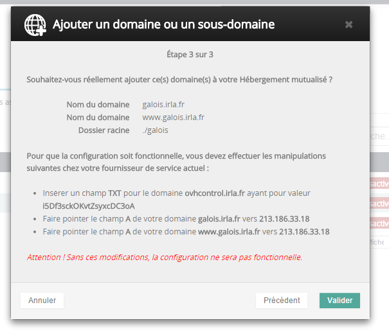Image resolution: width=389 pixels, height=332 pixels.
Task: Click the 'Ajouter un domaine ou un sous-domaine' title
Action: 163,25
